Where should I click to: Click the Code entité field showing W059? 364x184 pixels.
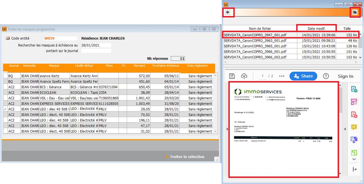[x=61, y=38]
